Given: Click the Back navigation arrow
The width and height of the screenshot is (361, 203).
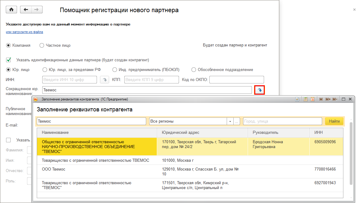Looking at the screenshot, I should coord(26,9).
